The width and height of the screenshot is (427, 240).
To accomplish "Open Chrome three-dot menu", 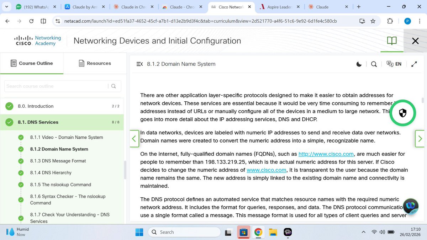I will 419,21.
